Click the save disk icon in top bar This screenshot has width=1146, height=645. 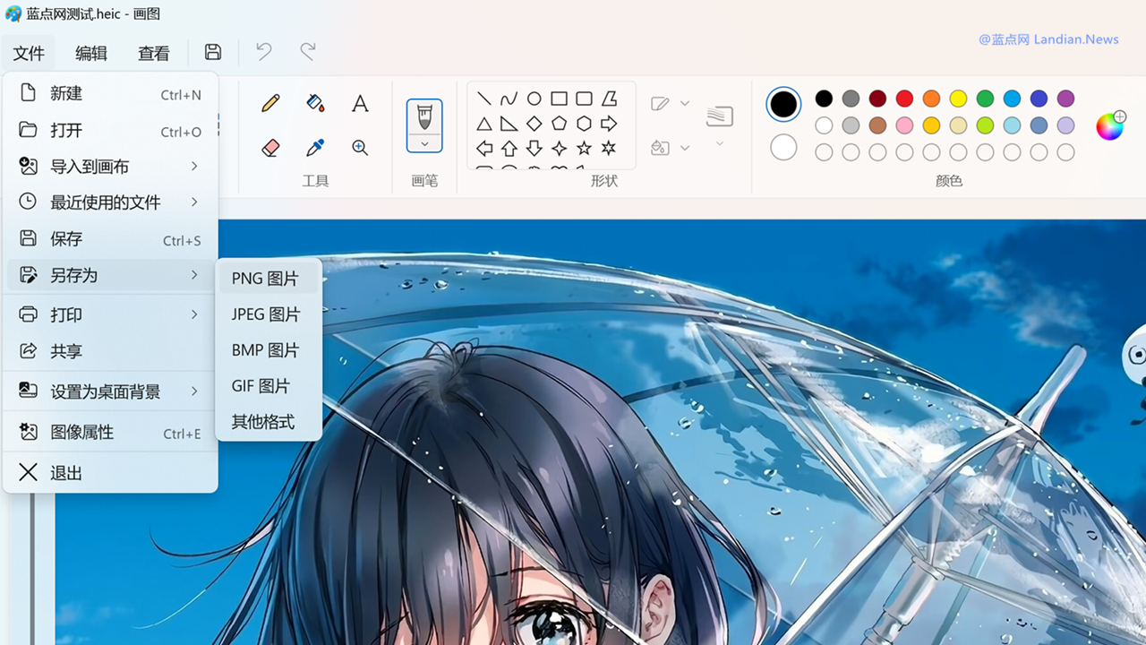coord(213,53)
